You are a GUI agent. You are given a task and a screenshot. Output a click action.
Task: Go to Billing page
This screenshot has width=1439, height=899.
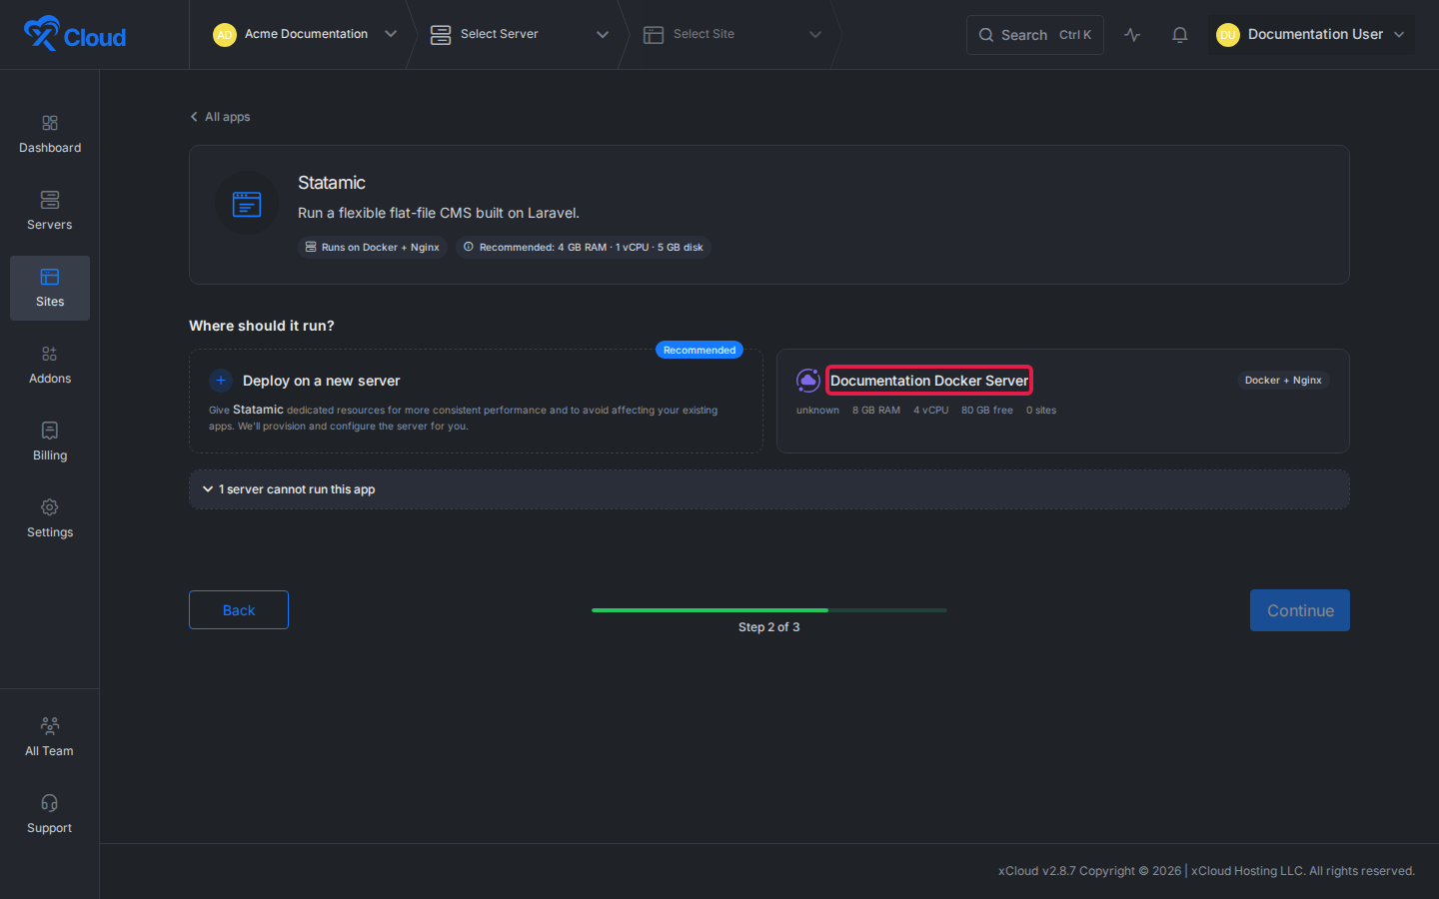point(50,443)
